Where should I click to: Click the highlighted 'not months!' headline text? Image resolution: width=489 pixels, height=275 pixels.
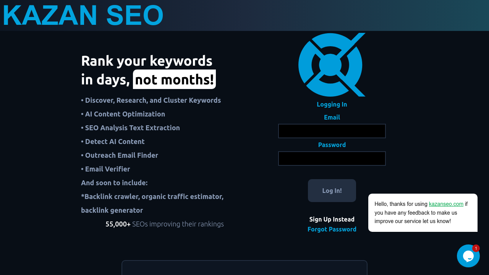[x=174, y=79]
